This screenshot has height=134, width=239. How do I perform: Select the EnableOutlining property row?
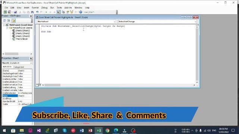(x=17, y=87)
